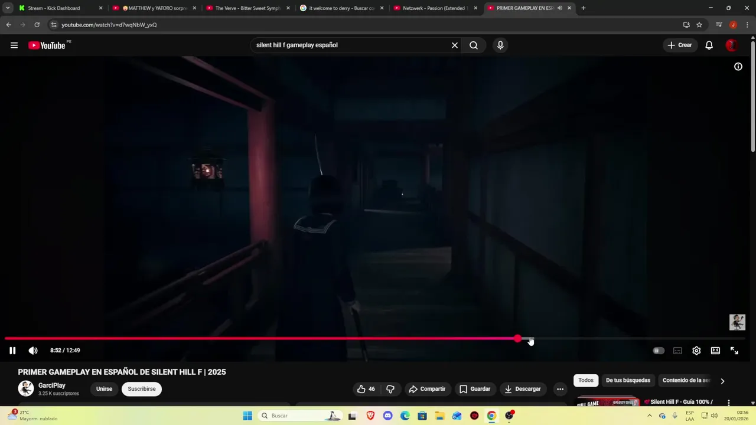Select the Contenido de la serie chip
The height and width of the screenshot is (425, 756).
pyautogui.click(x=686, y=380)
